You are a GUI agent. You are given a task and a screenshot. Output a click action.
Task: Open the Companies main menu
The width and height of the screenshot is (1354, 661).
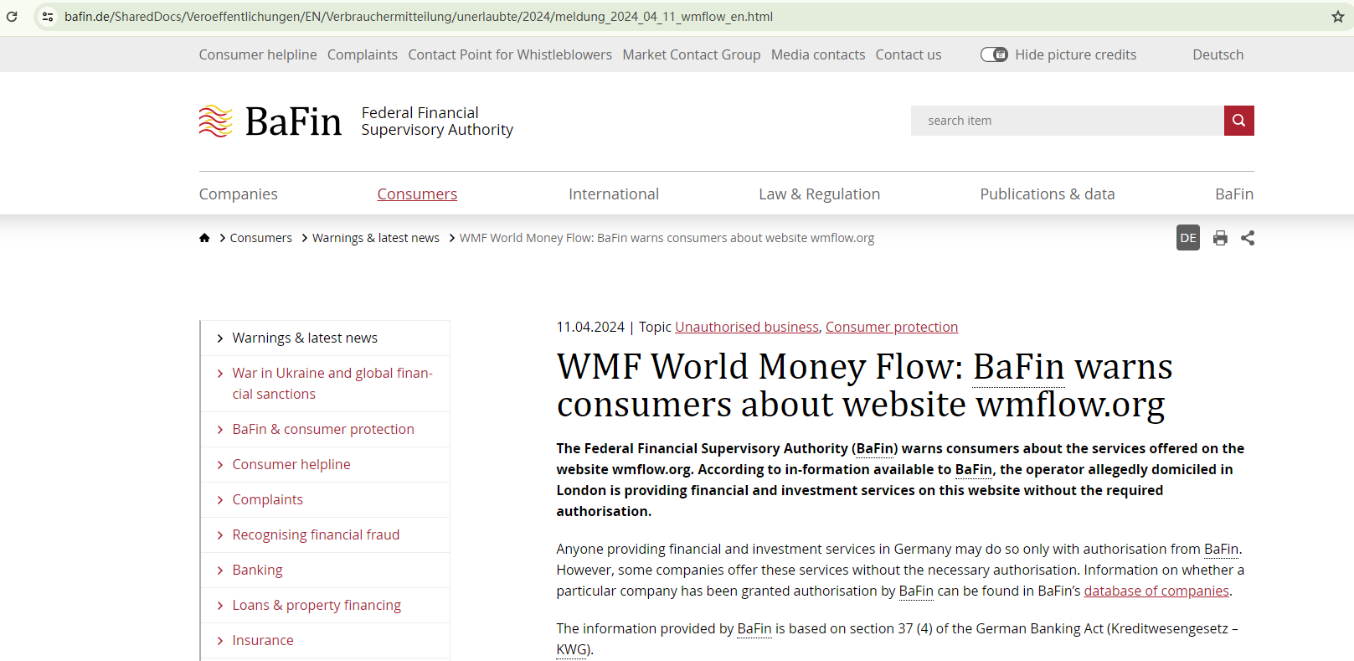pyautogui.click(x=239, y=194)
